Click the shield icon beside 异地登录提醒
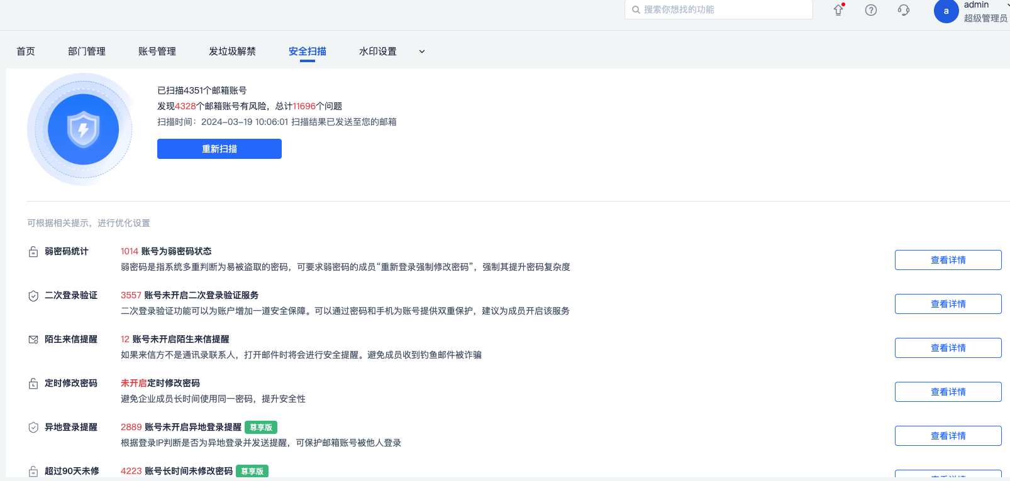Screen dimensions: 1010x481 pyautogui.click(x=33, y=428)
